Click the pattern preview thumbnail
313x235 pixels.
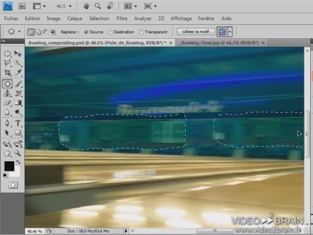click(x=222, y=32)
